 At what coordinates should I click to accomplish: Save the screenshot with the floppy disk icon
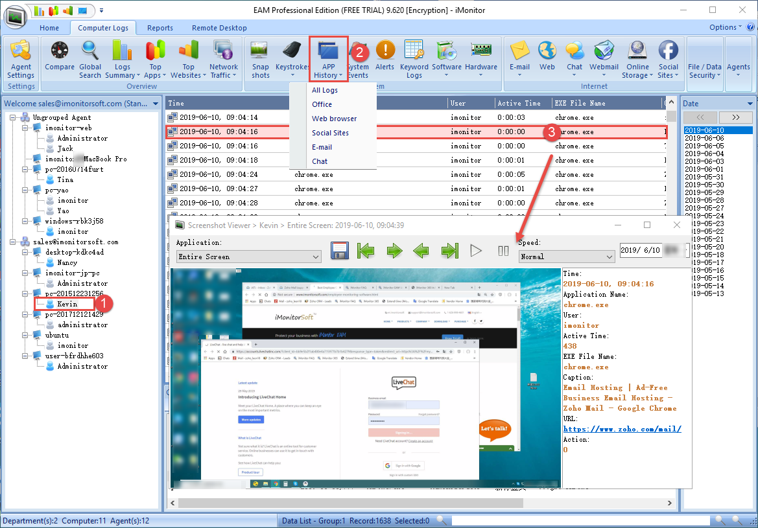coord(340,250)
